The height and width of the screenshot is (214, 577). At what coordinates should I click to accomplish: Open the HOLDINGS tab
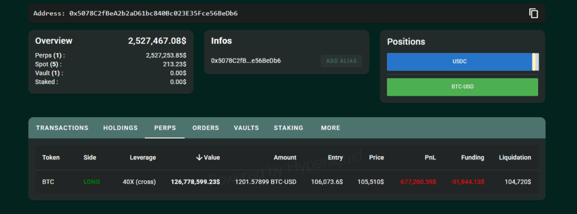(121, 128)
